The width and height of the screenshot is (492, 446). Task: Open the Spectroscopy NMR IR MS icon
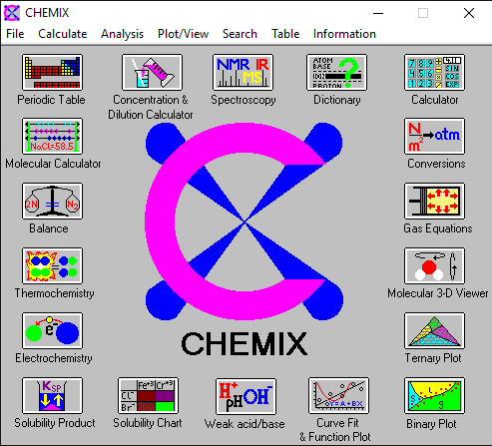coord(243,72)
